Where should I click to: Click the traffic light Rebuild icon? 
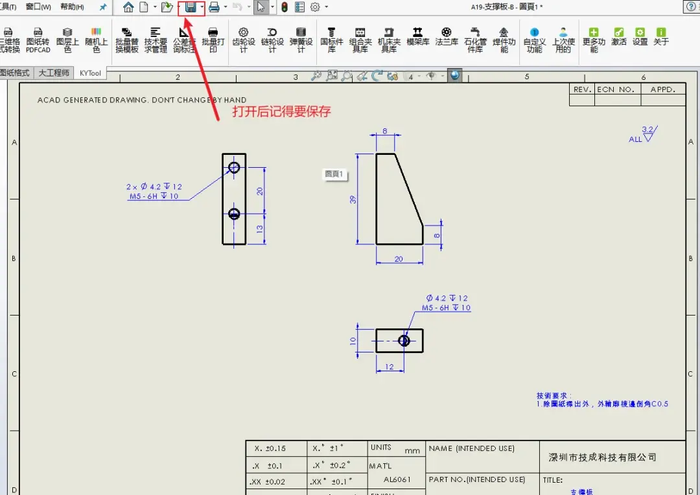click(x=285, y=7)
